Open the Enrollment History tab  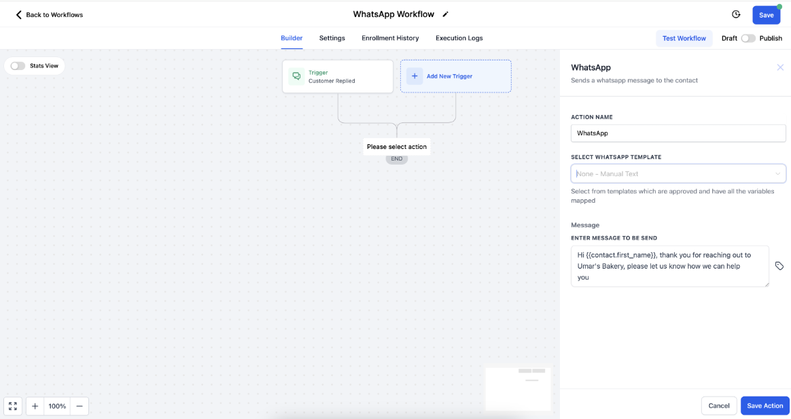(390, 38)
